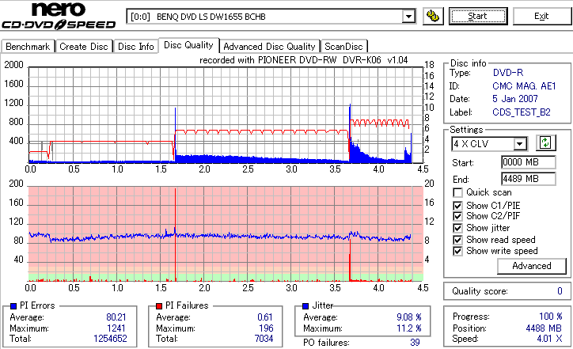The width and height of the screenshot is (573, 349).
Task: Click Speed value 4.01 X
Action: click(x=549, y=339)
